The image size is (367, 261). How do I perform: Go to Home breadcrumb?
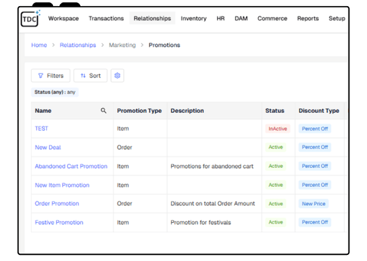39,45
